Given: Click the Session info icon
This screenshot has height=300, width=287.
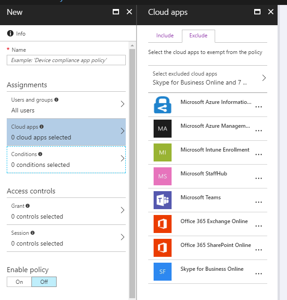Looking at the screenshot, I should pos(33,233).
